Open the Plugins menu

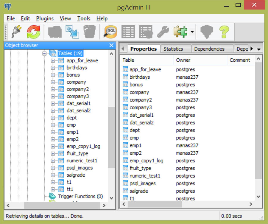(x=45, y=18)
